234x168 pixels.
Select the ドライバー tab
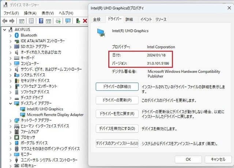pos(114,19)
